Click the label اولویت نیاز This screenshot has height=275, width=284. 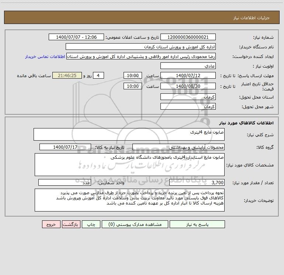click(263, 66)
